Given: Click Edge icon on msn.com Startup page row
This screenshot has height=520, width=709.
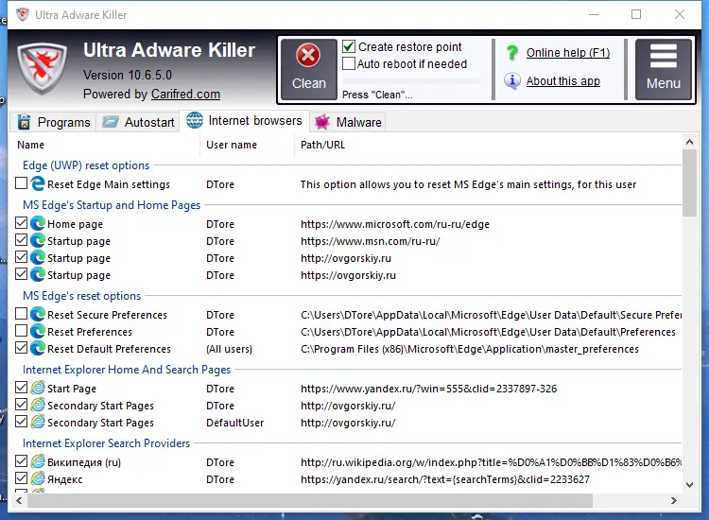Looking at the screenshot, I should click(x=38, y=240).
